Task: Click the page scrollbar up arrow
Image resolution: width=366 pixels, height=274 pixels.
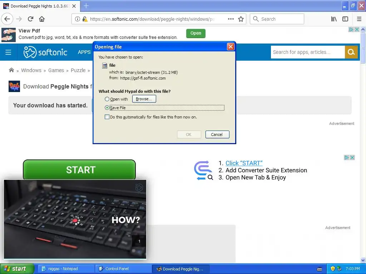Action: 363,30
